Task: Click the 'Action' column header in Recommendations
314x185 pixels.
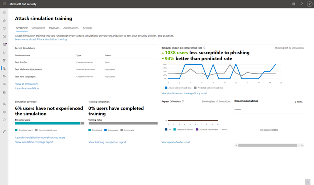Action: 238,110
